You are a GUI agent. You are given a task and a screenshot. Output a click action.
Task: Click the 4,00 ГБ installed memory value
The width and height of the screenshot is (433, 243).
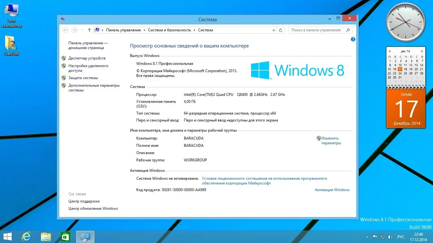pos(190,102)
